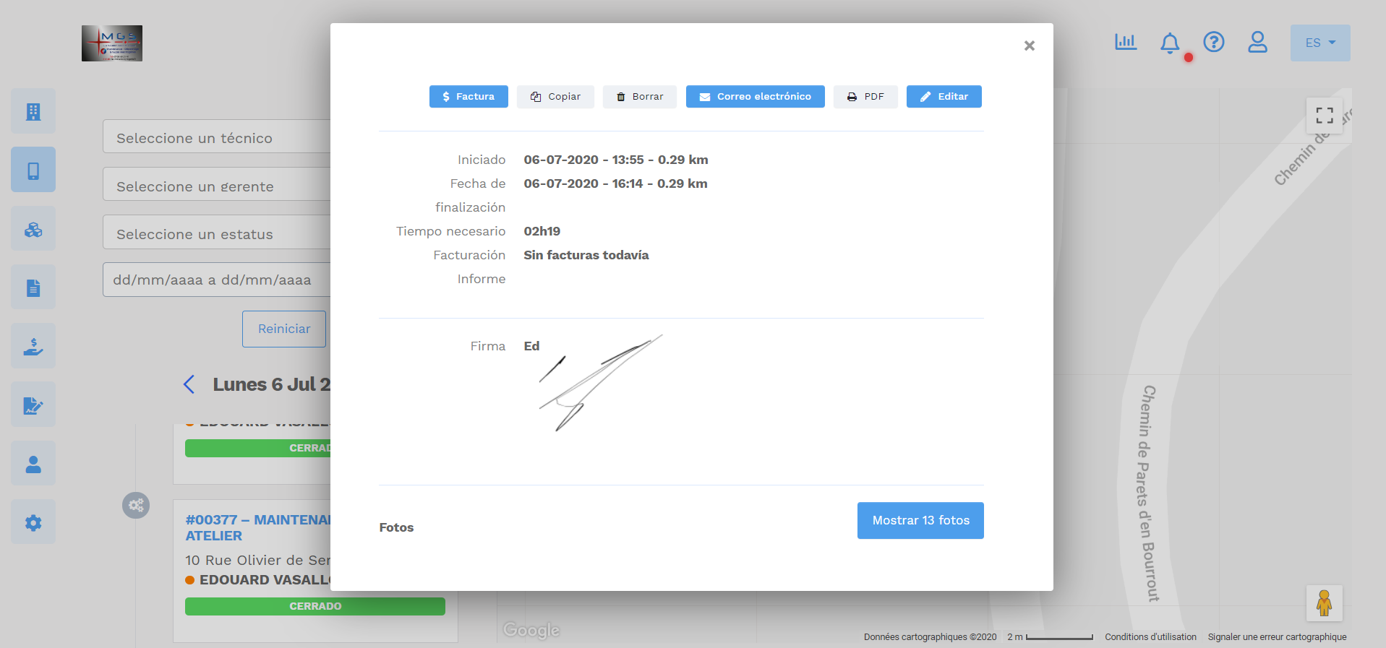Click the Copiar button

pyautogui.click(x=555, y=97)
